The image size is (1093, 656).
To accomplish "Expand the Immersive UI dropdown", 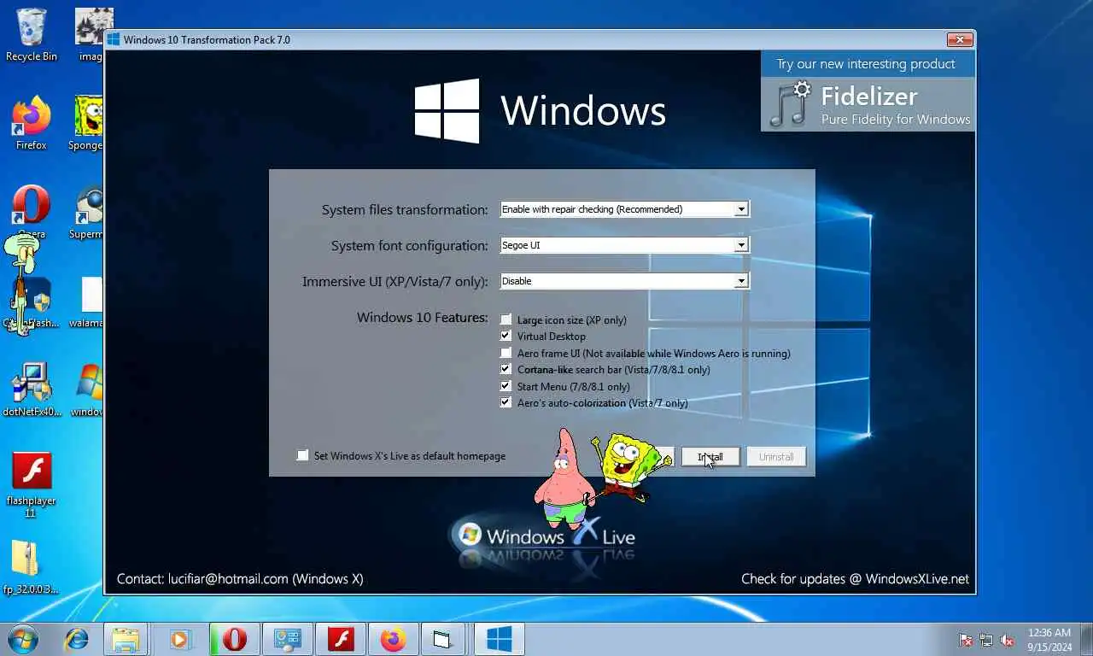I will pos(741,281).
